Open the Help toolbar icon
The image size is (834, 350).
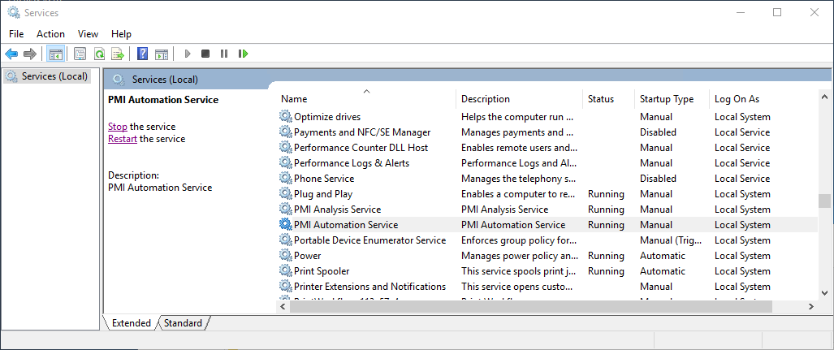tap(143, 54)
